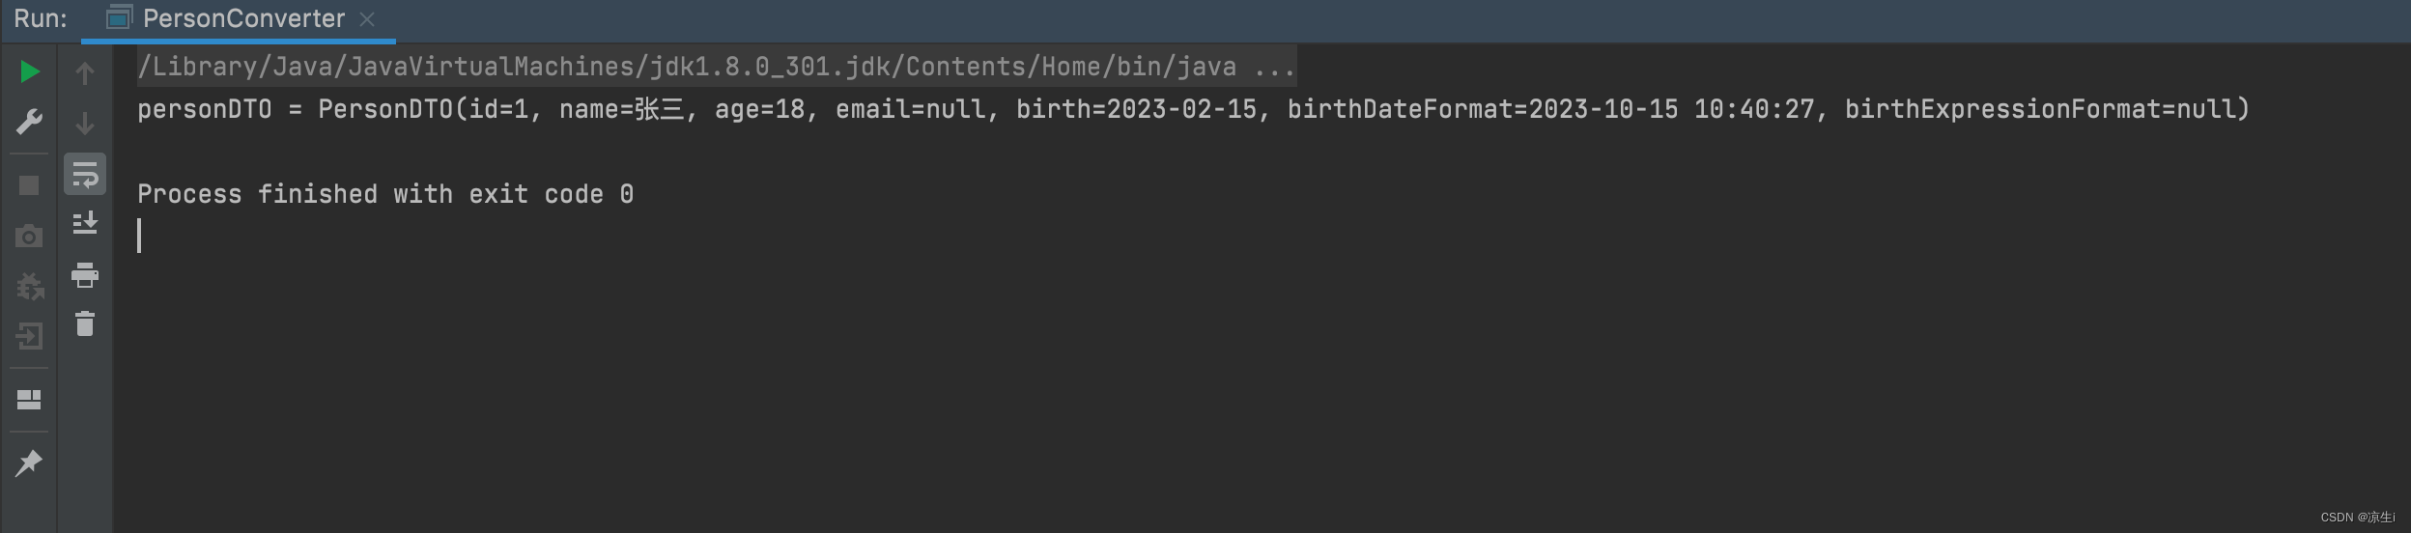This screenshot has height=533, width=2411.
Task: Attach debugger using the bug icon
Action: 30,286
